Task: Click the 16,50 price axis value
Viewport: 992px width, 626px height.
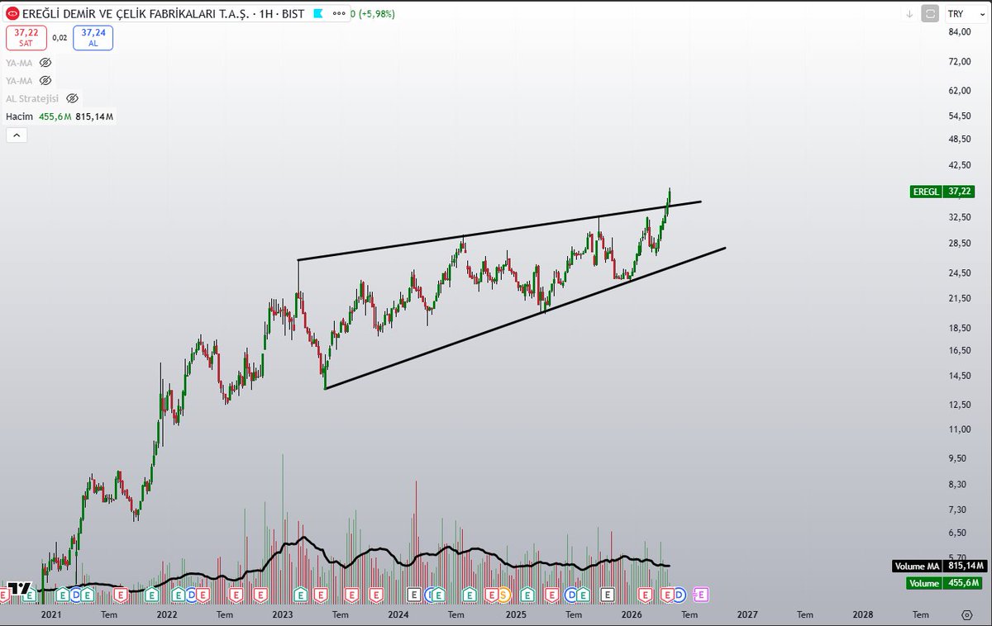Action: 959,351
